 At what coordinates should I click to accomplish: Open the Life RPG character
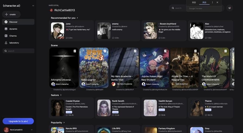pos(118,129)
